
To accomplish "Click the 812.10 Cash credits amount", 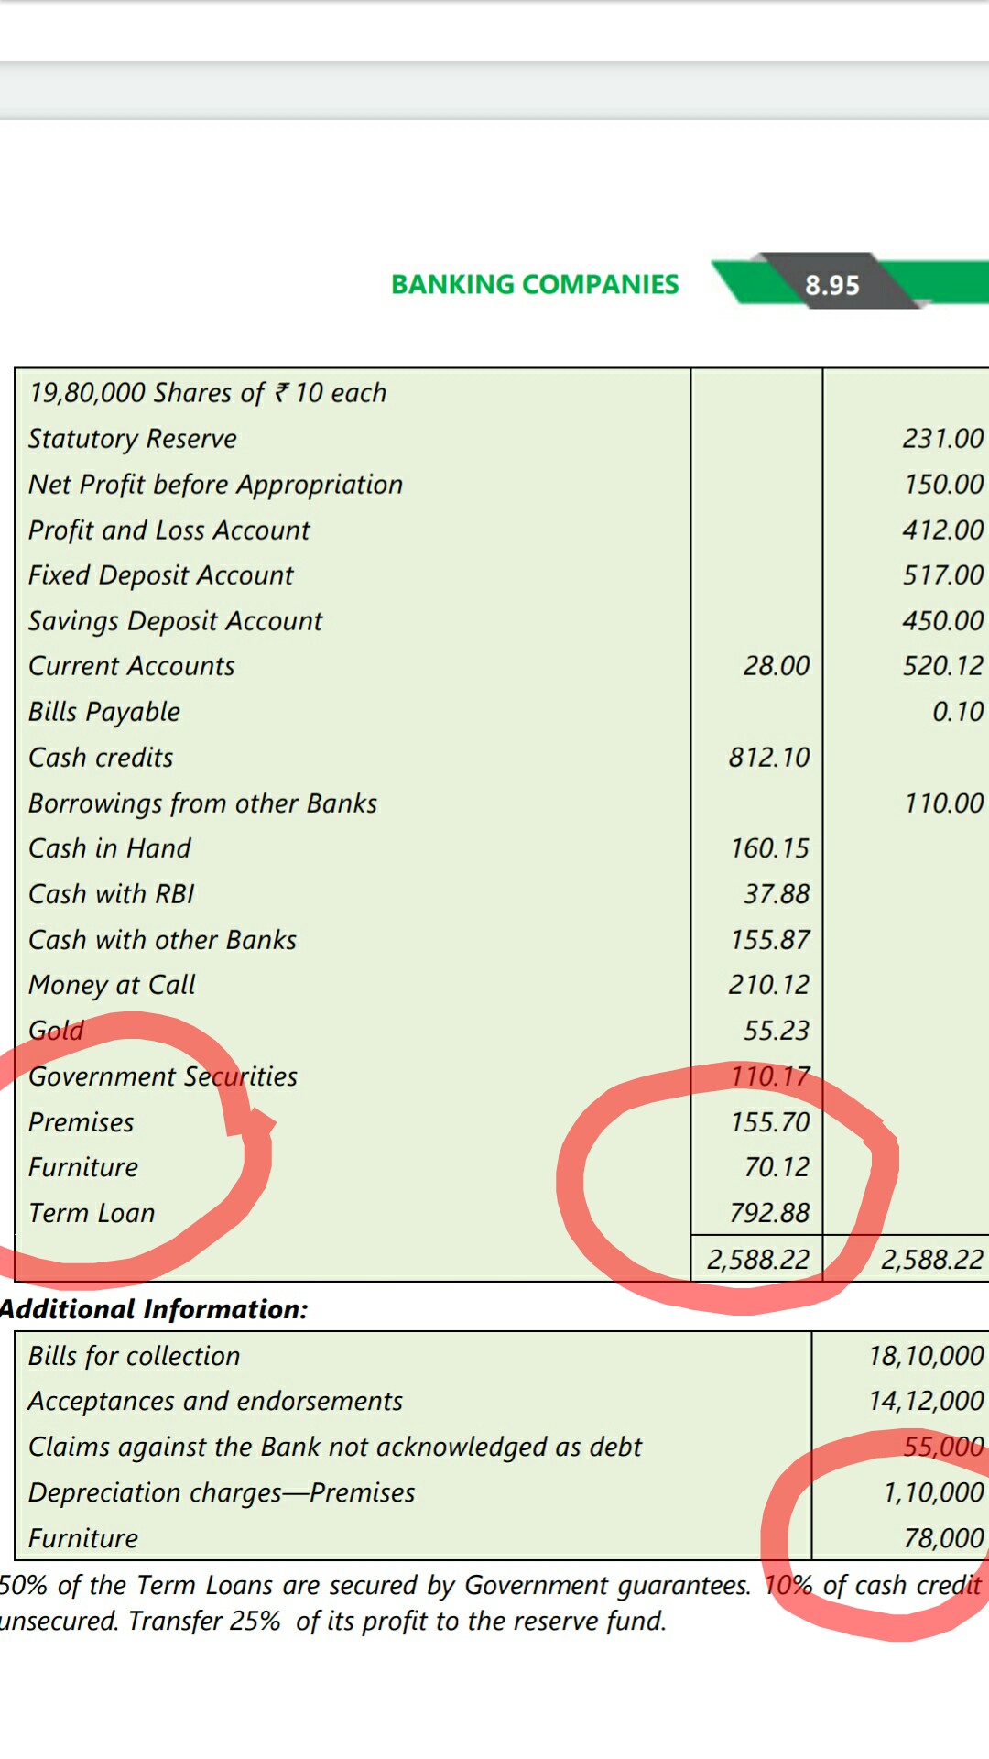I will tap(769, 758).
